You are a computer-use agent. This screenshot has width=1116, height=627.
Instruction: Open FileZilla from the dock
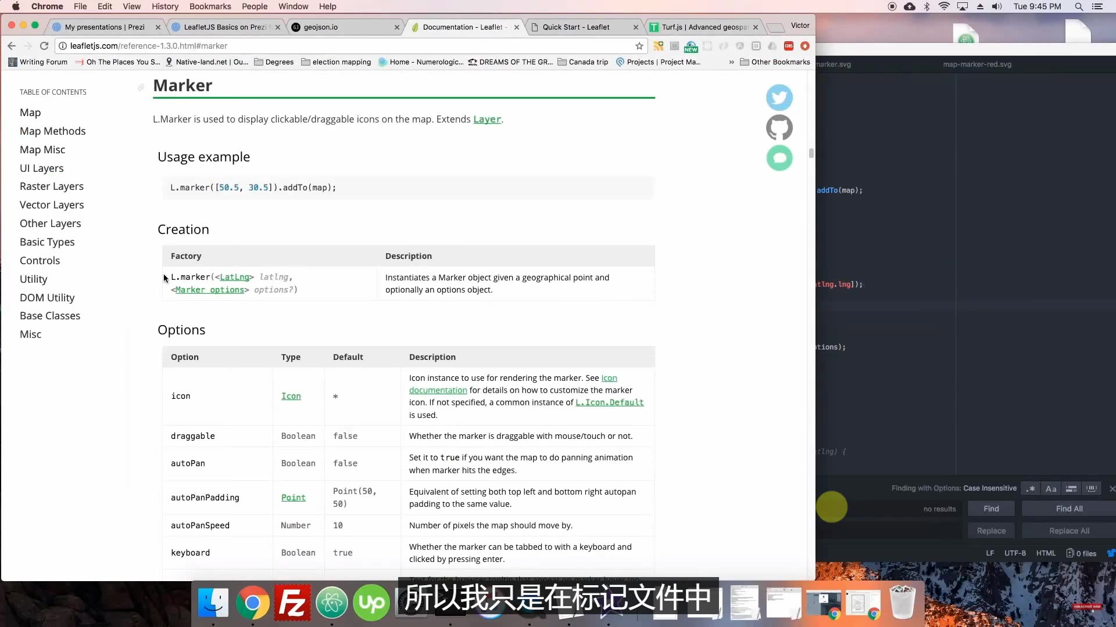coord(292,603)
